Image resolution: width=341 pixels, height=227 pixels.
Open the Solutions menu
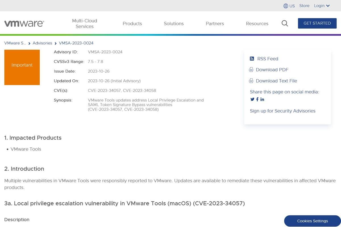coord(174,24)
